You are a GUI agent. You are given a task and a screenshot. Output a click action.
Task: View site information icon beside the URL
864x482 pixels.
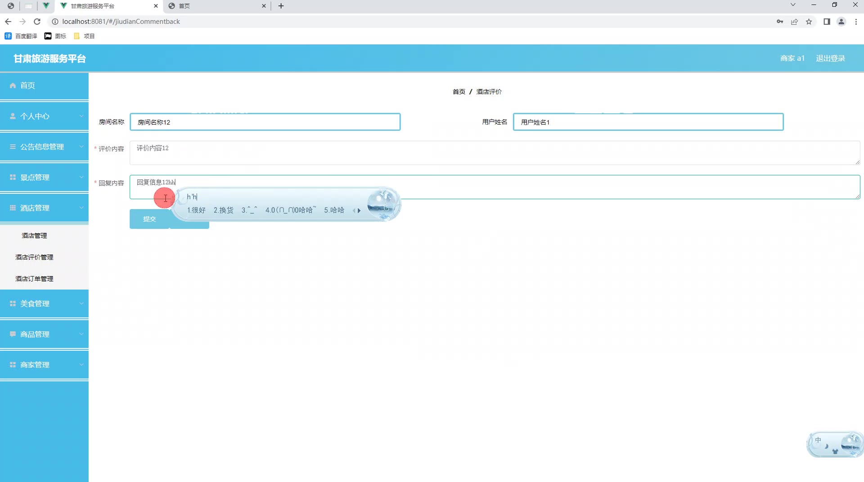pyautogui.click(x=55, y=22)
